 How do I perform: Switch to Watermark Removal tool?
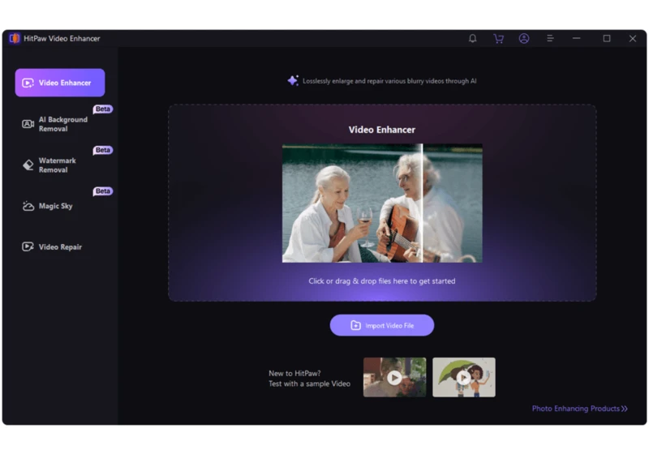[60, 165]
